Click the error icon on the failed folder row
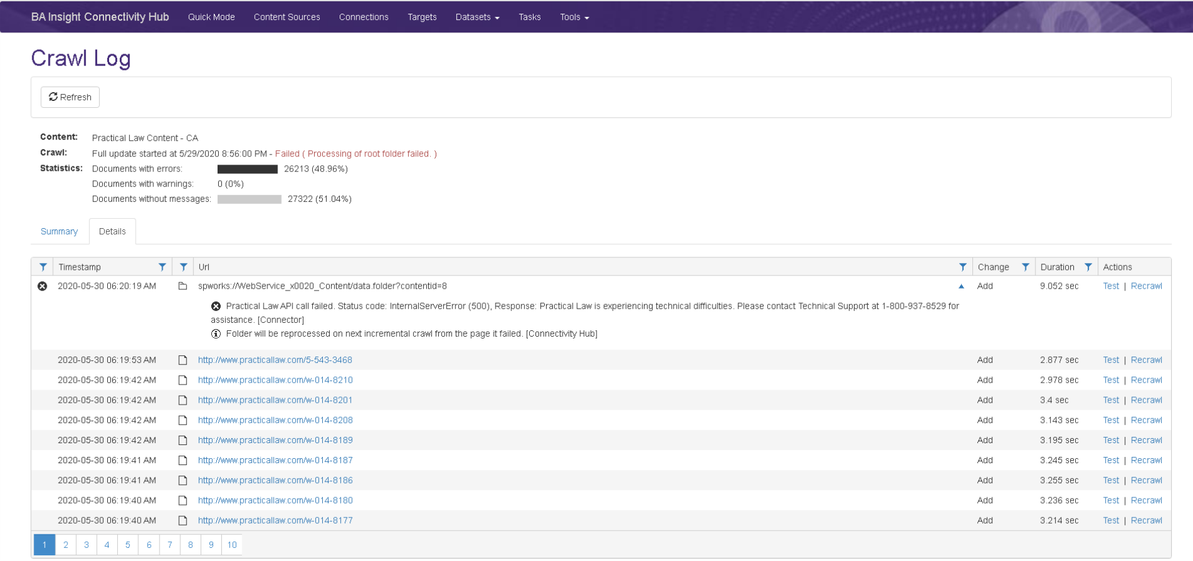Screen dimensions: 1193x561 (x=42, y=286)
